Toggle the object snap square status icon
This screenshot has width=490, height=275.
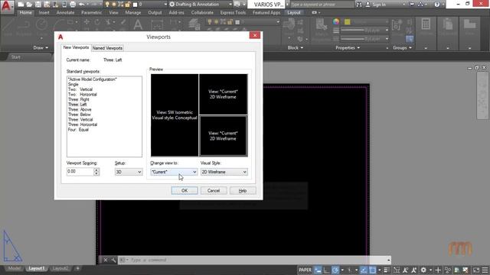[373, 270]
